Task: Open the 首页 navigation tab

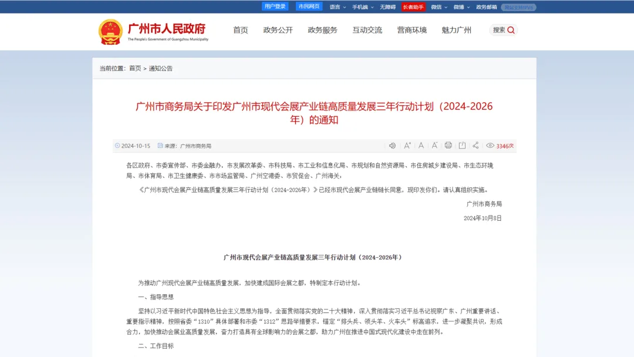Action: coord(241,31)
